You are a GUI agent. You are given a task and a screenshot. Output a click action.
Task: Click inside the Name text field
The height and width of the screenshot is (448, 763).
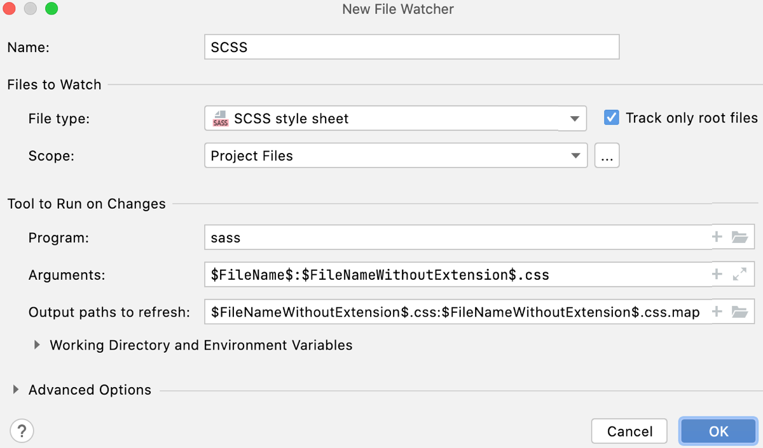[x=411, y=46]
